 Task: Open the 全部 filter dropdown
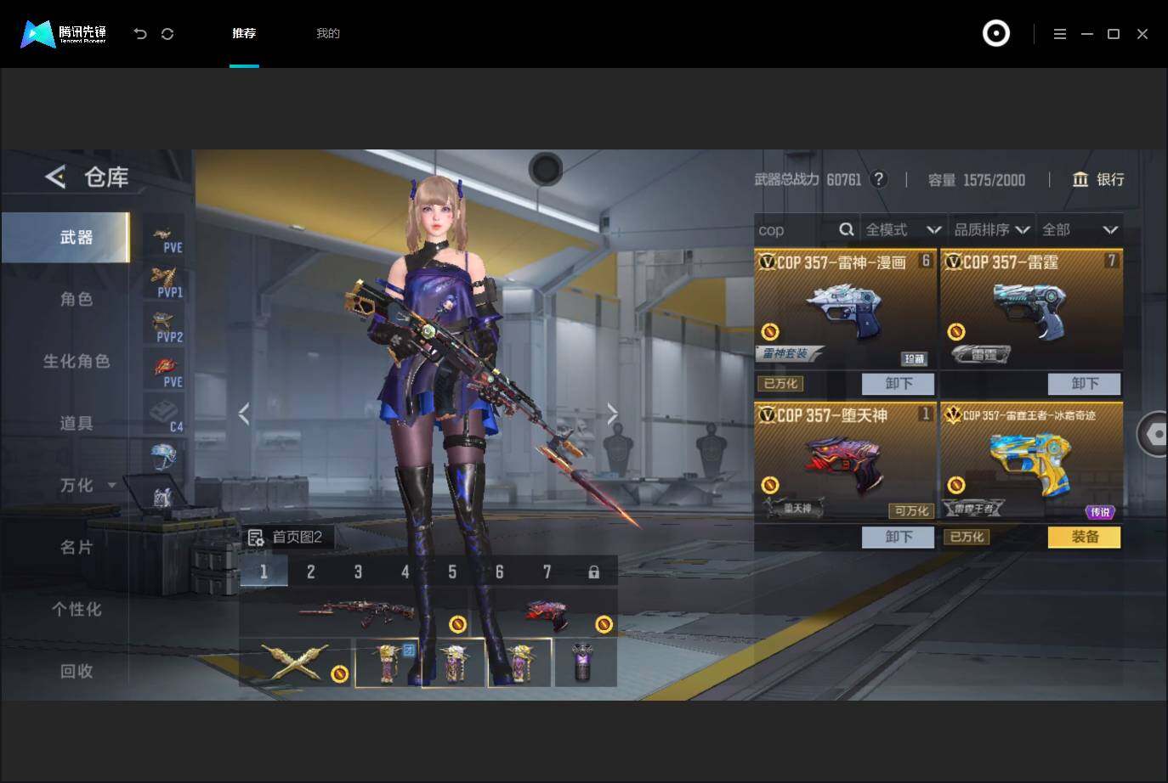pyautogui.click(x=1080, y=229)
